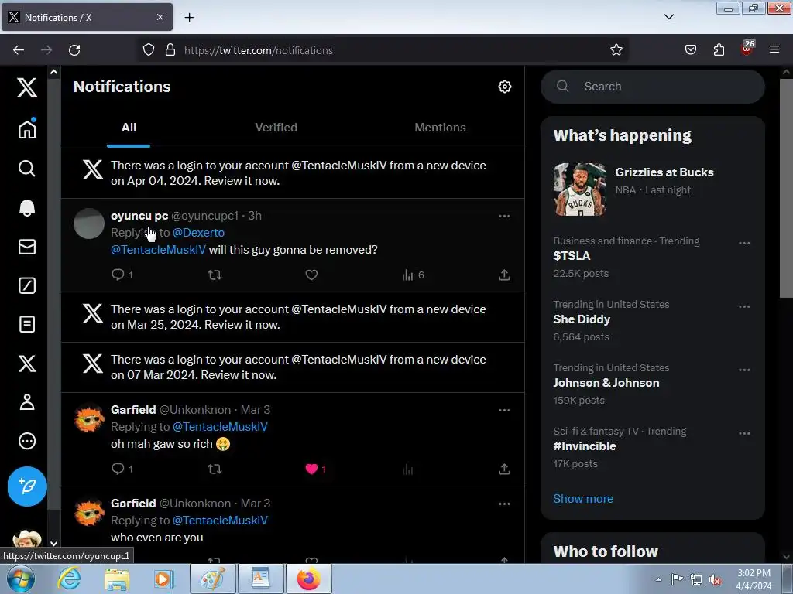The width and height of the screenshot is (793, 594).
Task: Click the X search input field
Action: click(x=652, y=87)
